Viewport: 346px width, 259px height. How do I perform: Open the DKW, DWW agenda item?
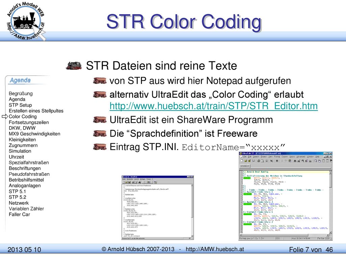click(x=22, y=128)
